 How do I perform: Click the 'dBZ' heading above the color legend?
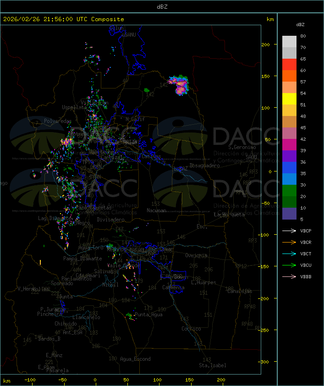click(300, 25)
